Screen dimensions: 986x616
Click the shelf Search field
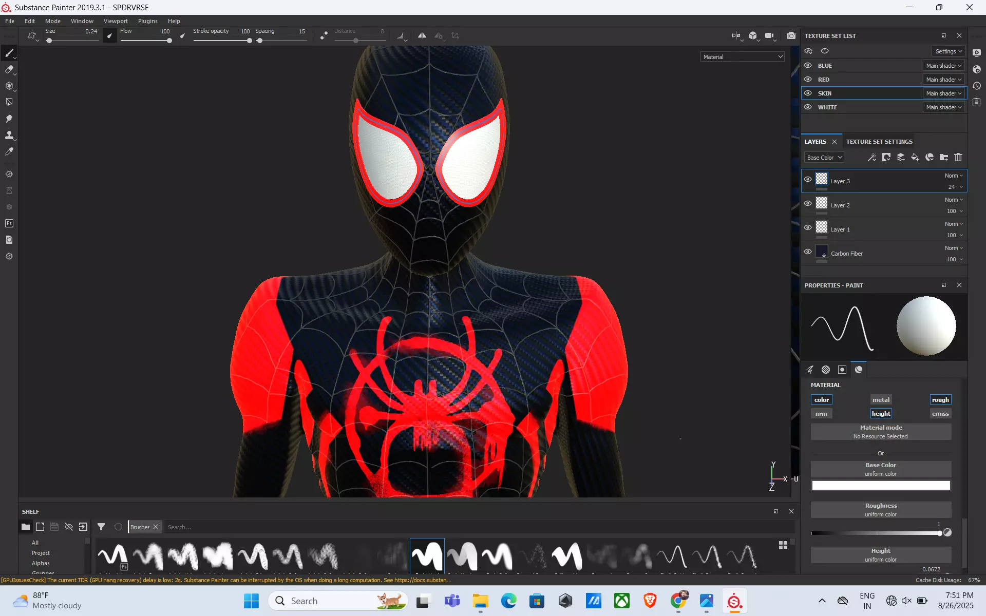[x=478, y=527]
